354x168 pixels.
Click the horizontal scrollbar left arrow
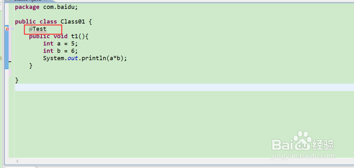click(x=17, y=161)
